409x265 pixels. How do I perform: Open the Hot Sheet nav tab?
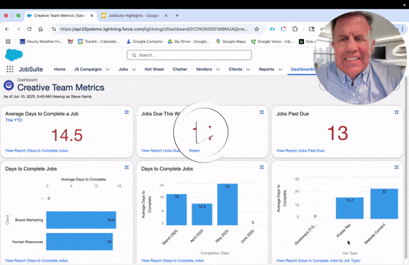(x=154, y=69)
